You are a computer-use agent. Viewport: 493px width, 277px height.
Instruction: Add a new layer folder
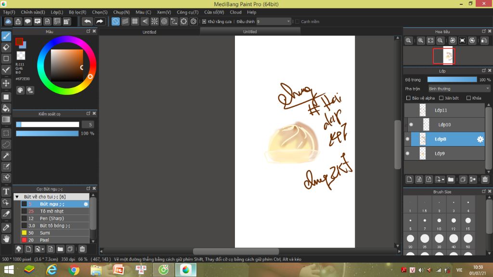pos(451,179)
